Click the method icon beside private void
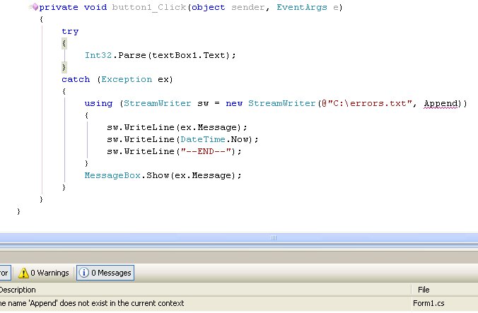Screen dimensions: 478x313 (x=34, y=7)
